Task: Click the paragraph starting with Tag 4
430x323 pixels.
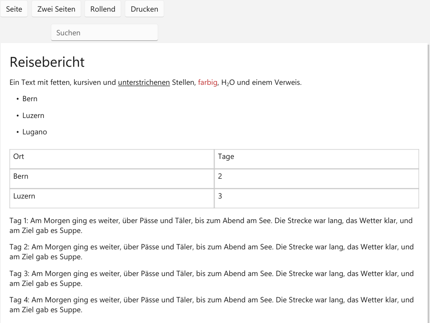Action: (212, 304)
